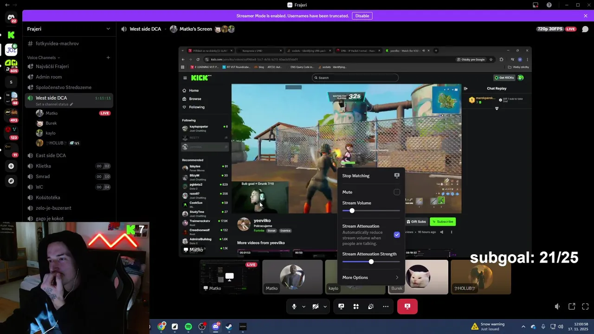The height and width of the screenshot is (334, 594).
Task: Join the WC voice channel
Action: point(69,187)
